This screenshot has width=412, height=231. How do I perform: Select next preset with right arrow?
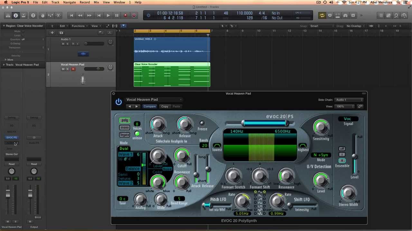136,107
